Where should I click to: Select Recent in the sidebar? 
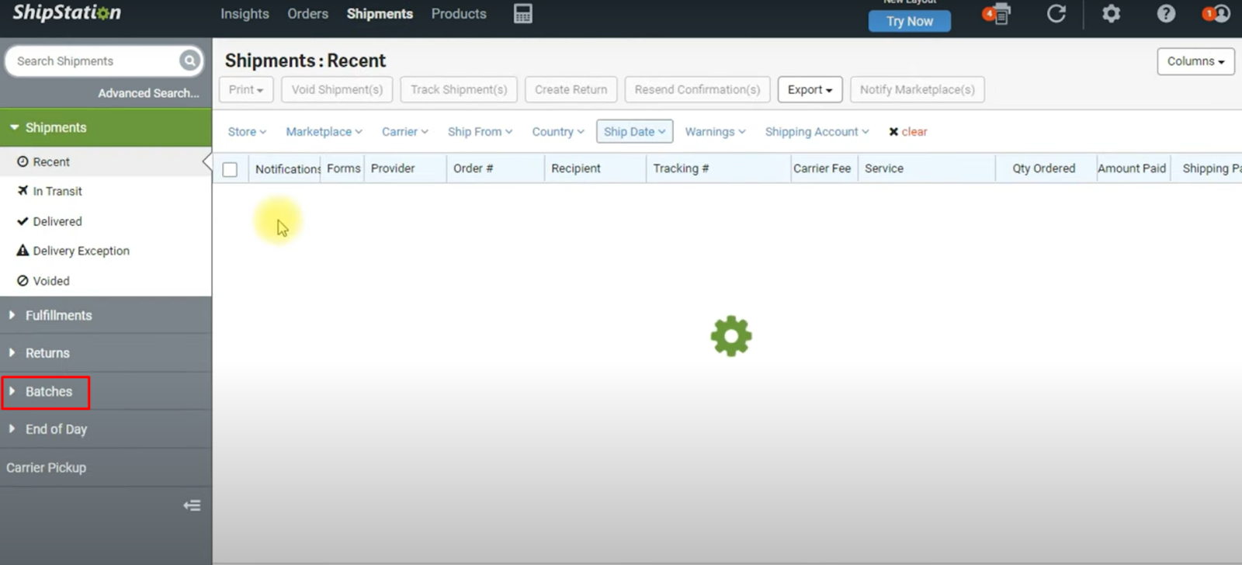click(x=106, y=161)
